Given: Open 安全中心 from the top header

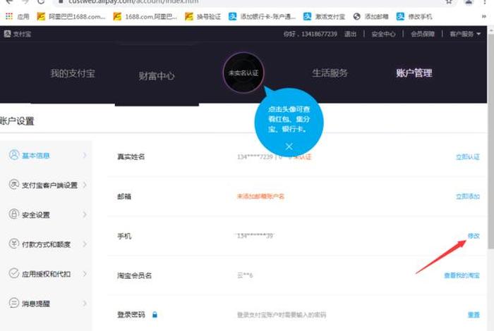Looking at the screenshot, I should point(383,34).
